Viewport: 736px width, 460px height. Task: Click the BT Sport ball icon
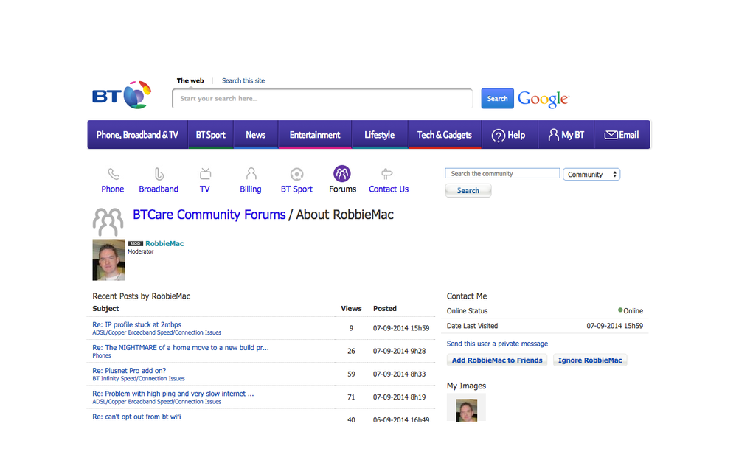(x=296, y=174)
